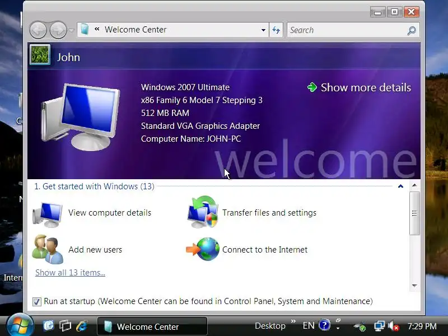Open the Windows Start orb
Screen dimensions: 448x336
20,325
